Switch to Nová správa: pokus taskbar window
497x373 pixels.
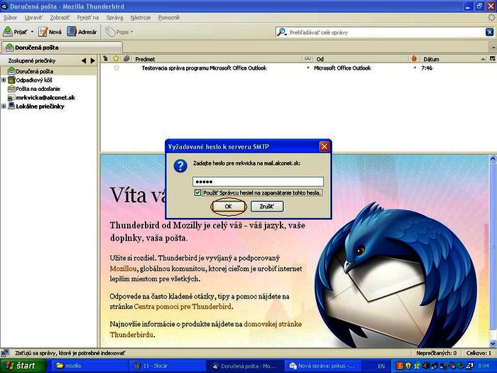coord(322,366)
